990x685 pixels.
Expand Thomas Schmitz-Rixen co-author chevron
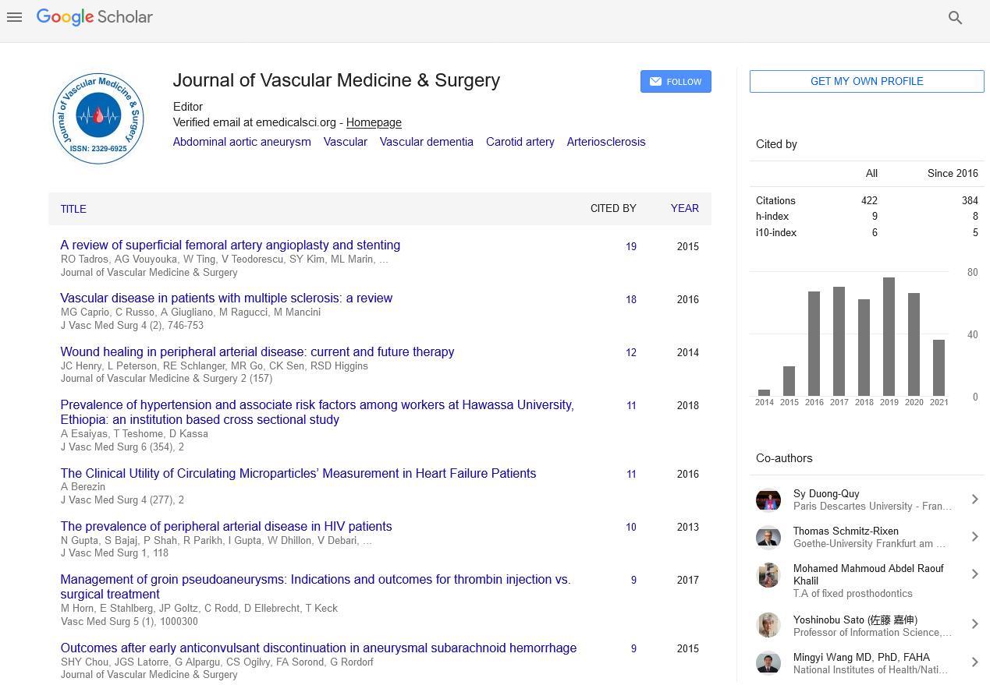974,537
